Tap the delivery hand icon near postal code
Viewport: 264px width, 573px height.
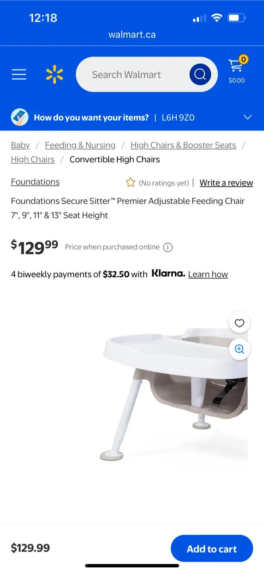pyautogui.click(x=19, y=117)
